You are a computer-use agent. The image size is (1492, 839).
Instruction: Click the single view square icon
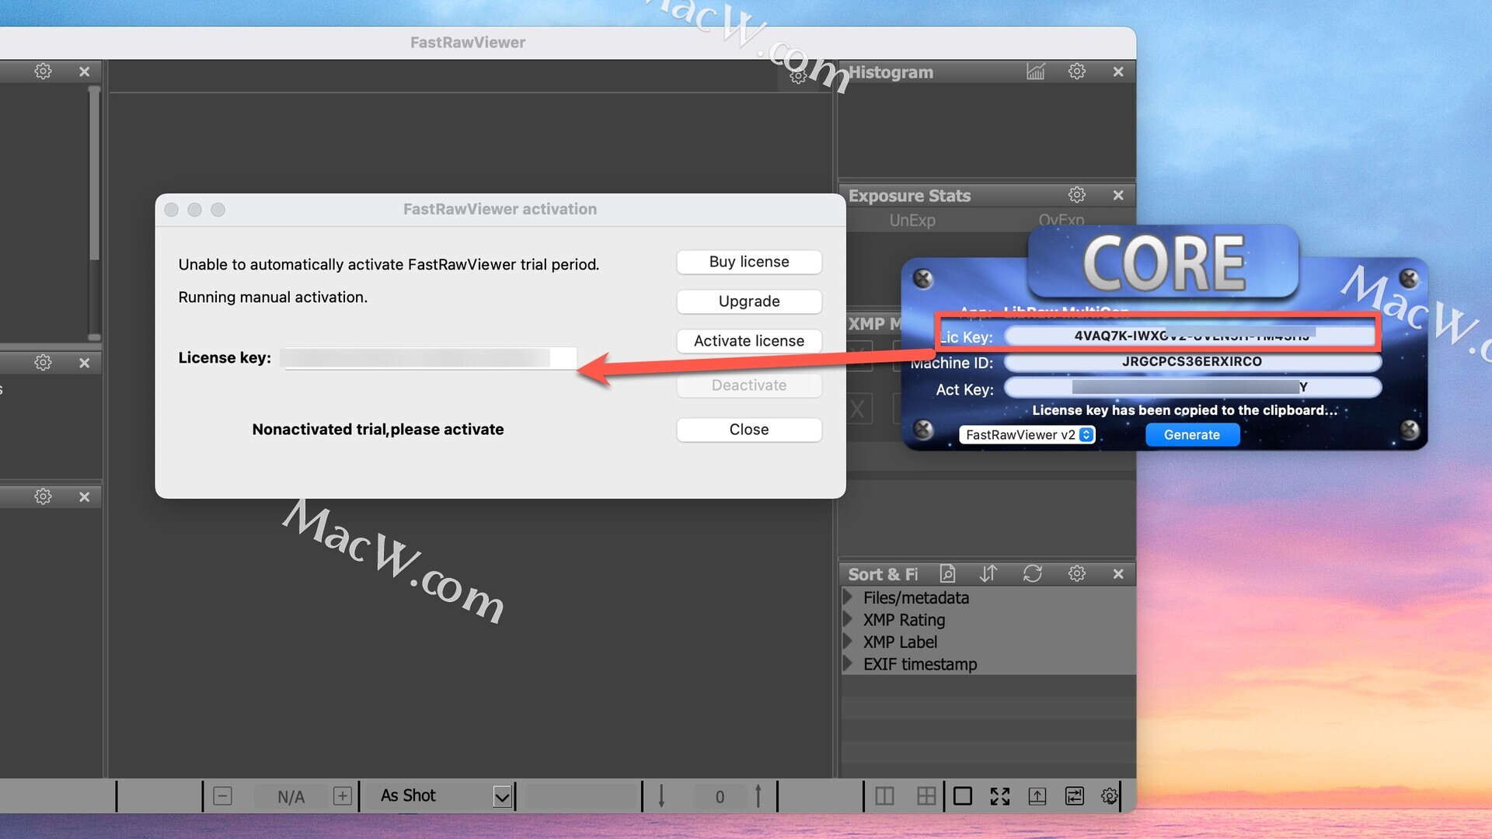tap(962, 796)
